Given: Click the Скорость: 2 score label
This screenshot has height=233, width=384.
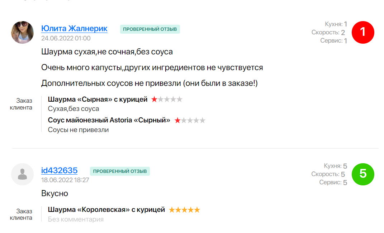Looking at the screenshot, I should click(x=328, y=33).
